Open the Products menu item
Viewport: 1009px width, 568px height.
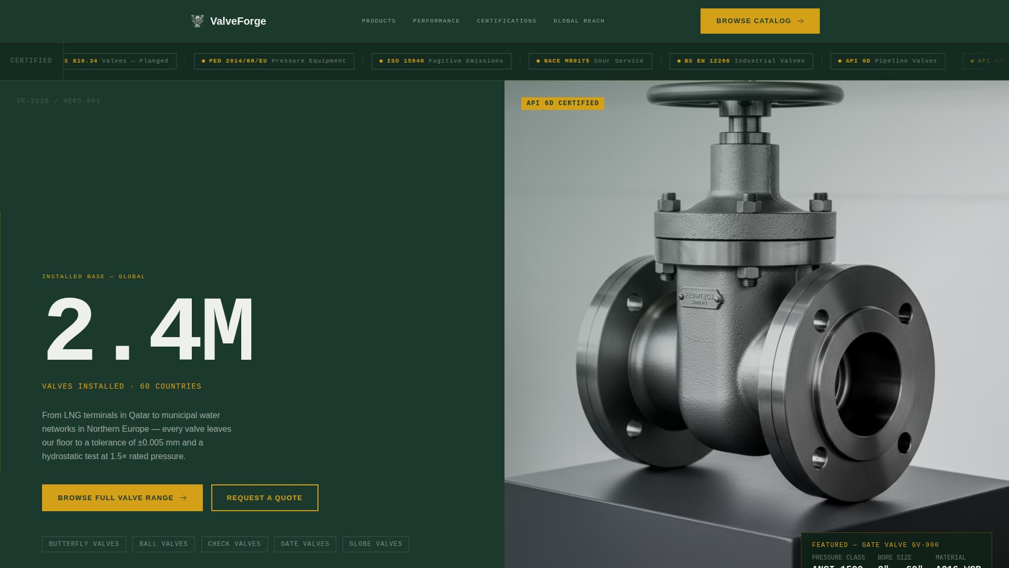click(x=378, y=21)
